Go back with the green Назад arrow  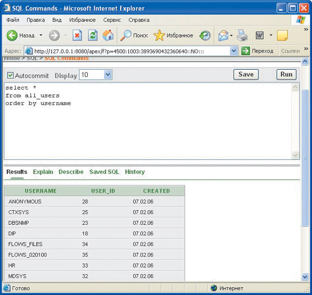click(x=12, y=35)
